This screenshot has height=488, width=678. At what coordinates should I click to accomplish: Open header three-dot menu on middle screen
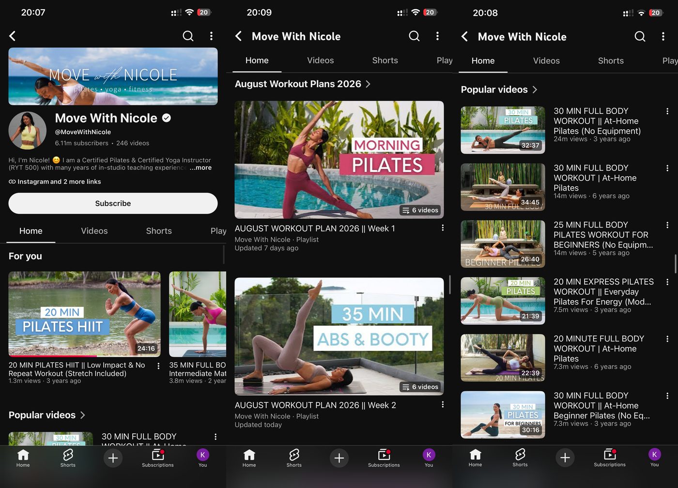pyautogui.click(x=437, y=36)
